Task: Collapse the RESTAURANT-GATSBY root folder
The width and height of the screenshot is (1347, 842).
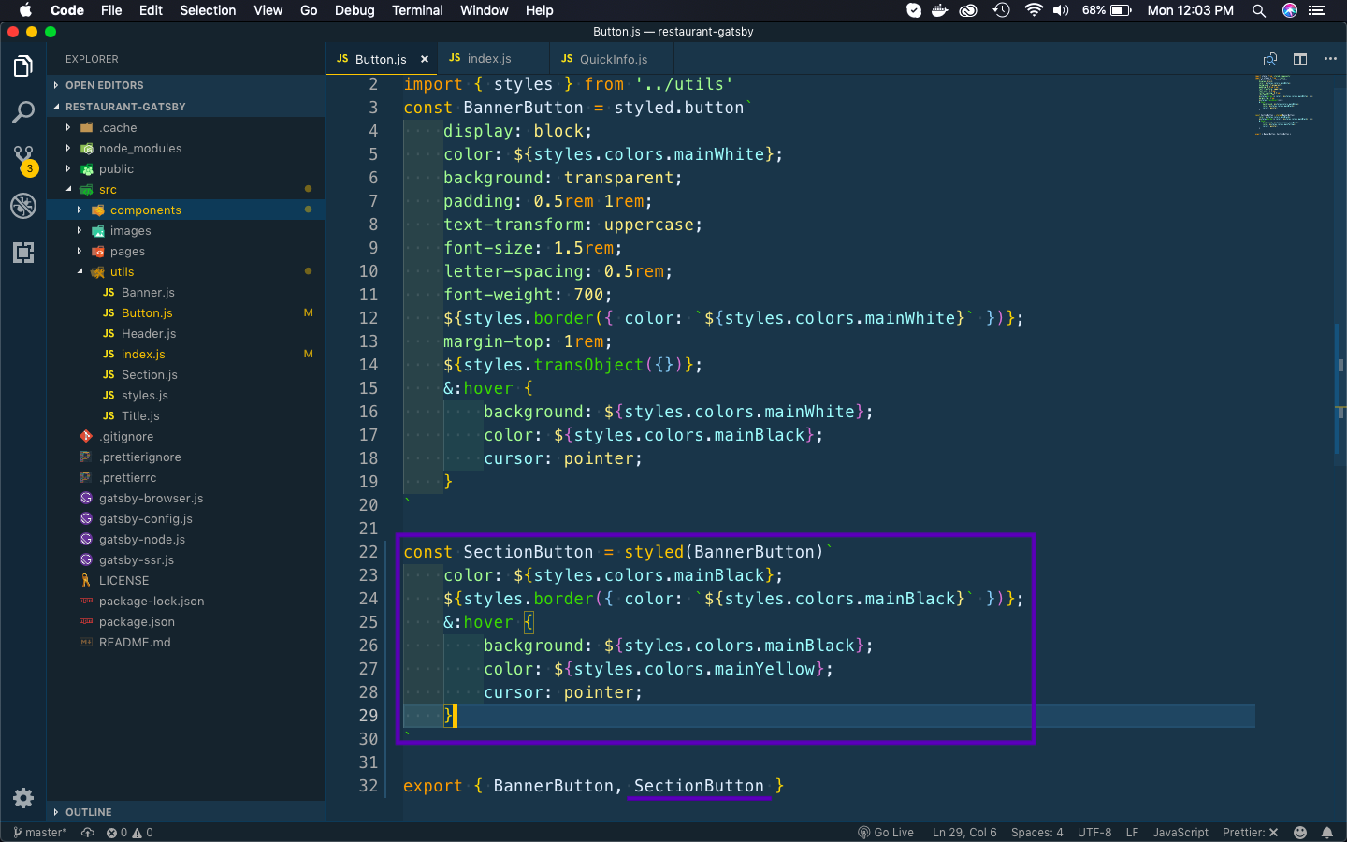Action: (186, 107)
